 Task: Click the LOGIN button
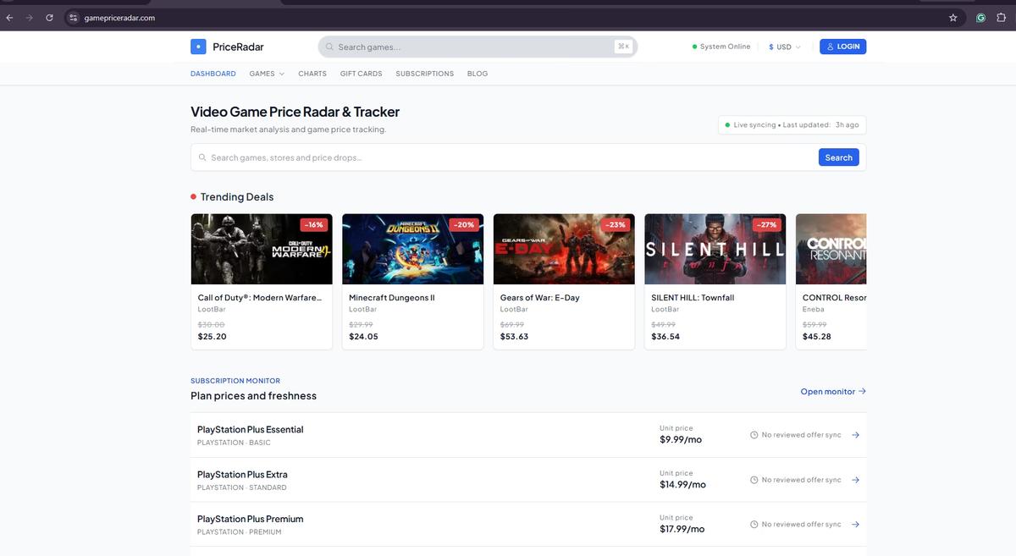(x=842, y=47)
